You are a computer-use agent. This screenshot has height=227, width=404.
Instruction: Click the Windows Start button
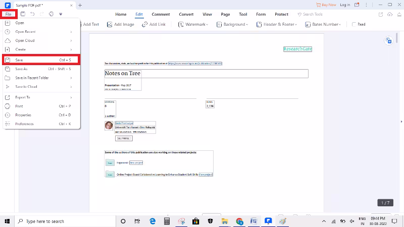pyautogui.click(x=7, y=221)
